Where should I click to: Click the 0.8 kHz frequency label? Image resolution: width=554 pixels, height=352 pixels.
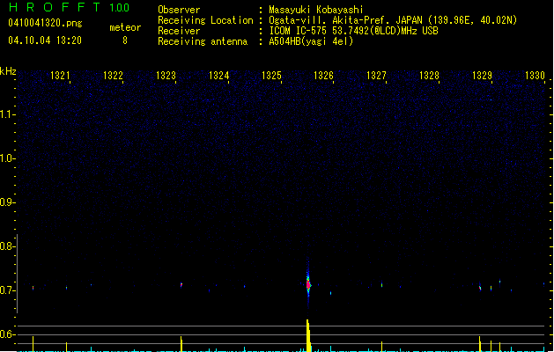6,246
